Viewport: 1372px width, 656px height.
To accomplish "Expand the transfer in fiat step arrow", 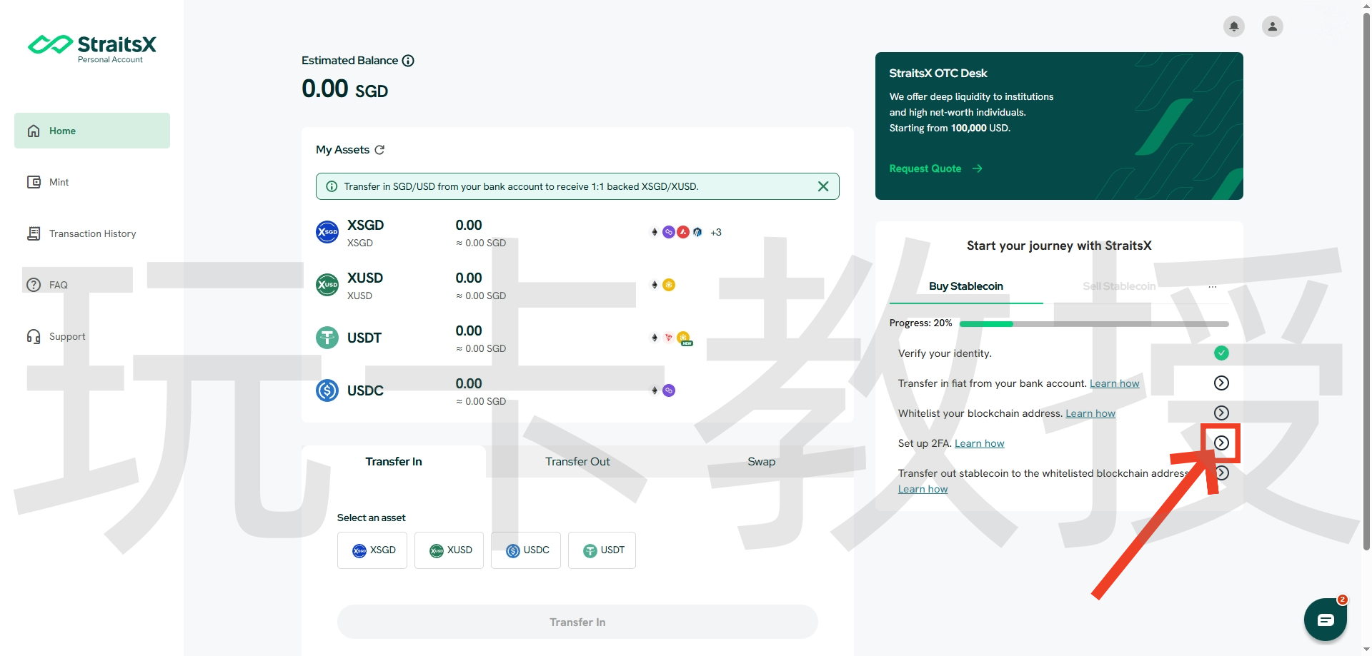I will (1221, 383).
